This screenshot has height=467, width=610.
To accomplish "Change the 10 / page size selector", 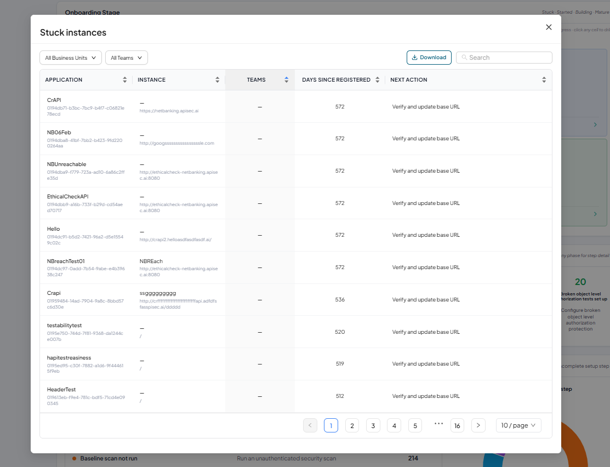I will click(518, 425).
